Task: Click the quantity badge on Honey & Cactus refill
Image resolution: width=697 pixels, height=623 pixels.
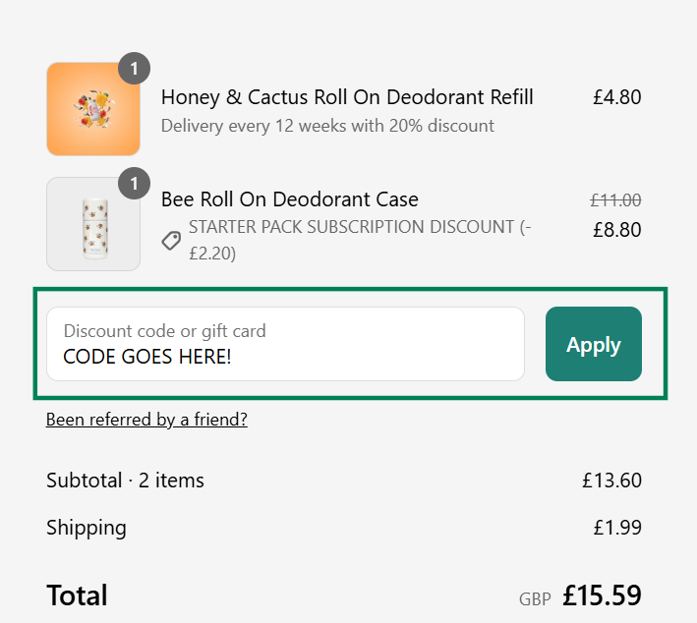Action: (135, 69)
